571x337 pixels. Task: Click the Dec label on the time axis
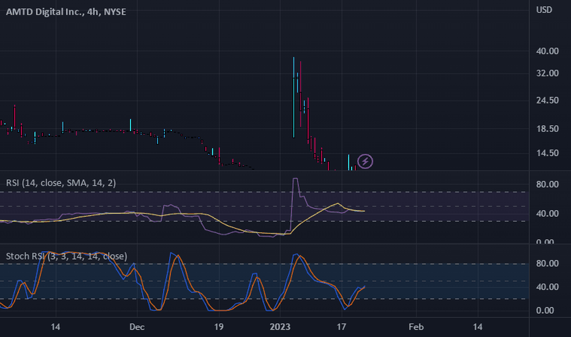[137, 327]
